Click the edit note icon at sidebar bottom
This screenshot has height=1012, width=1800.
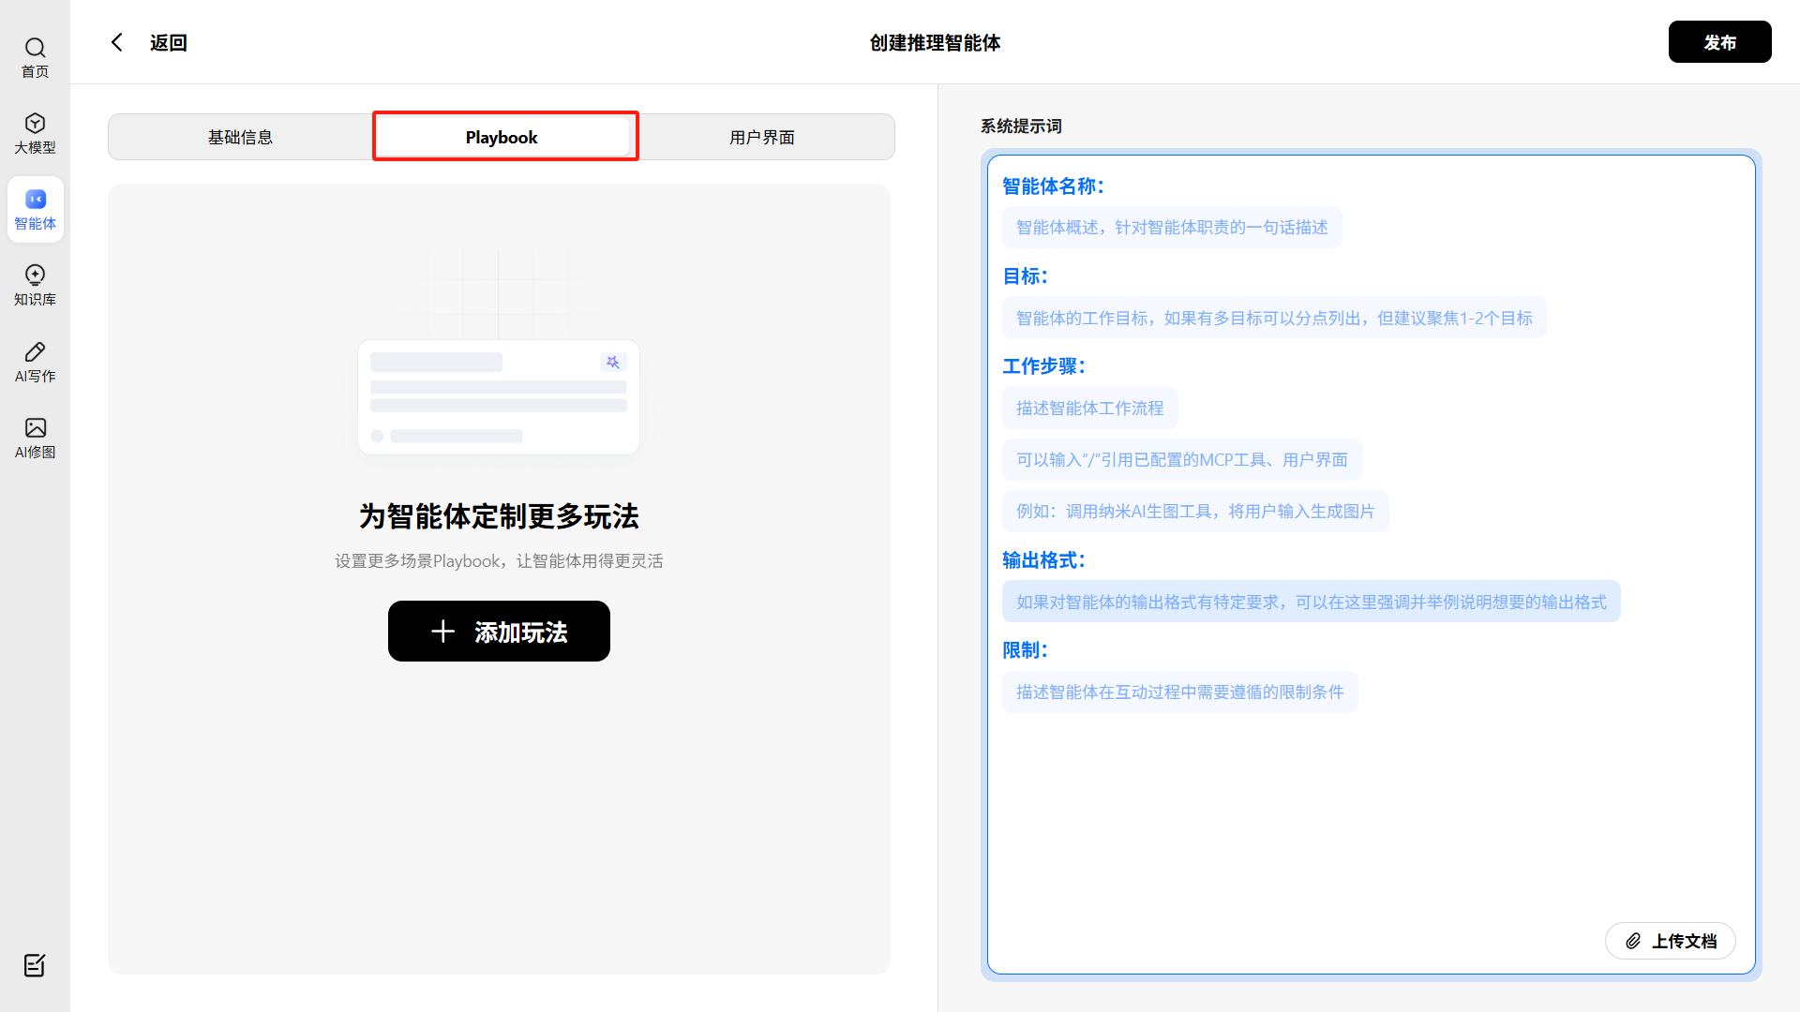click(35, 965)
